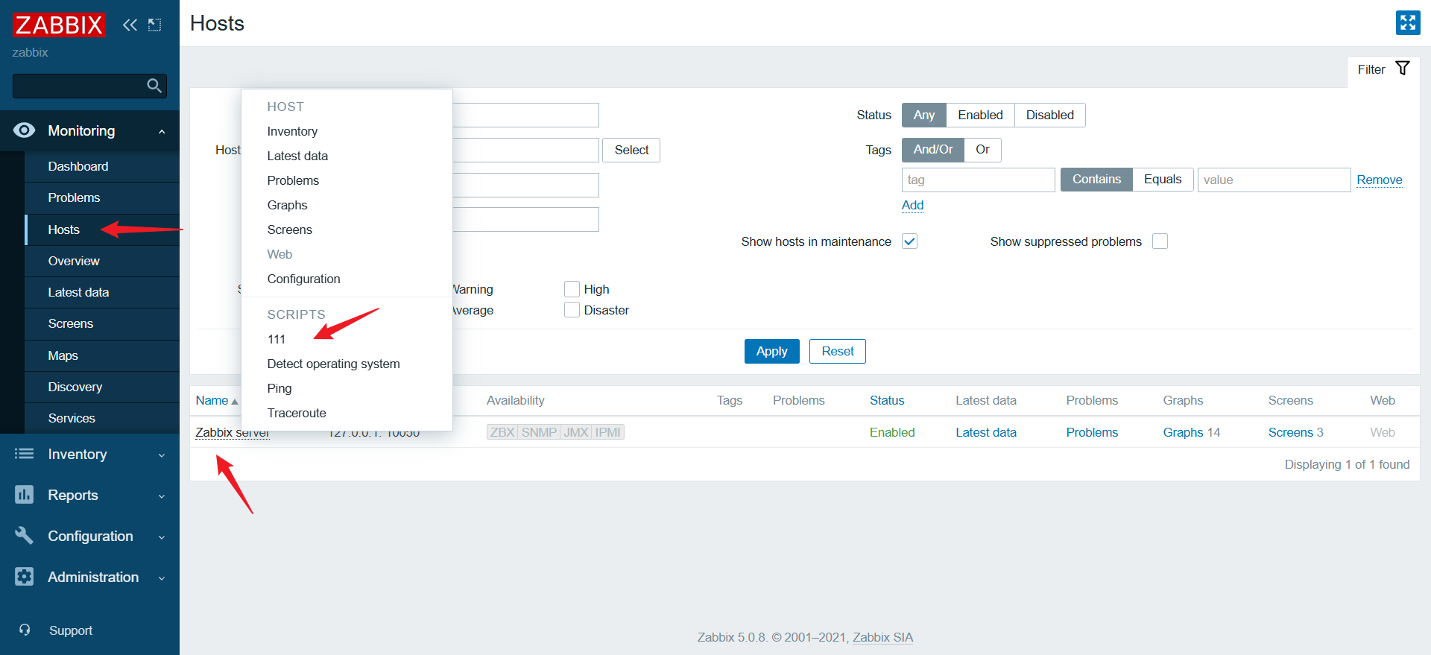Check the Disaster severity checkbox
This screenshot has width=1431, height=655.
click(x=572, y=310)
